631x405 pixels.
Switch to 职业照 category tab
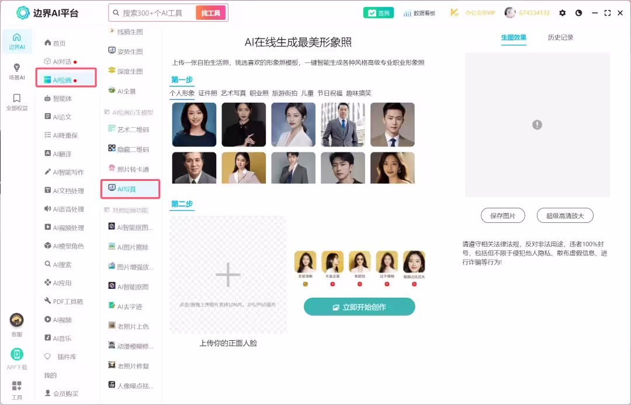[259, 93]
